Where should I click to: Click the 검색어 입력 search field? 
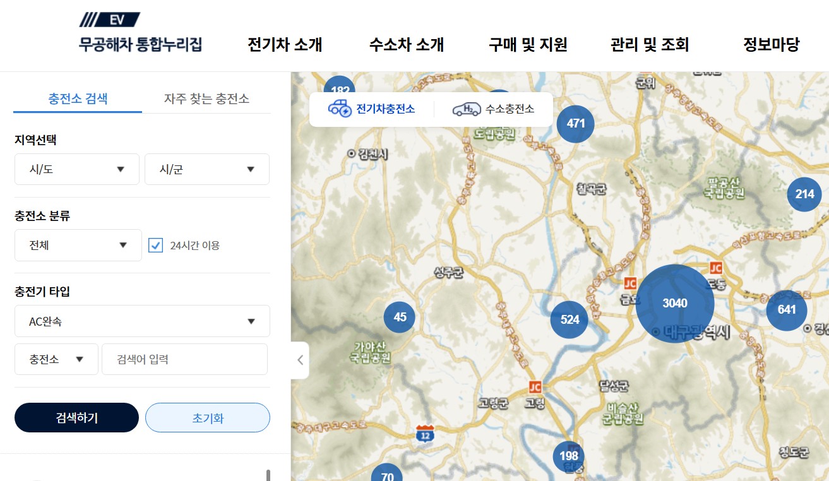point(184,359)
